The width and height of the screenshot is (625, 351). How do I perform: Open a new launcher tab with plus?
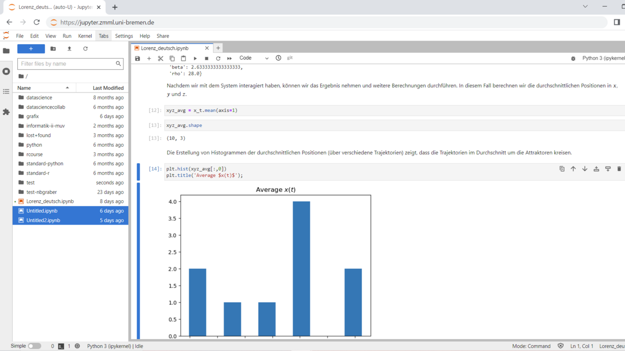coord(218,48)
